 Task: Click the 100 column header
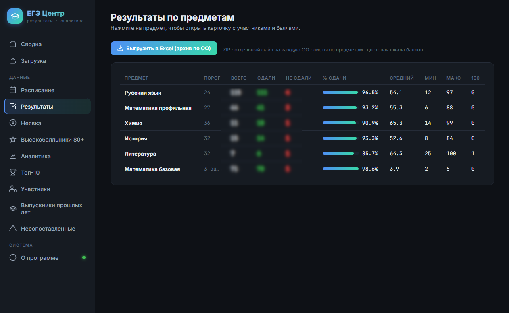[476, 78]
